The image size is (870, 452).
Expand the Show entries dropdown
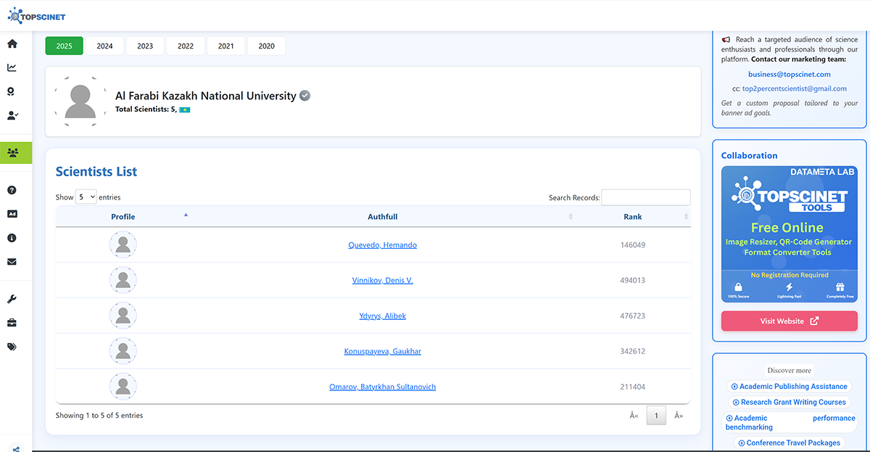pyautogui.click(x=87, y=197)
